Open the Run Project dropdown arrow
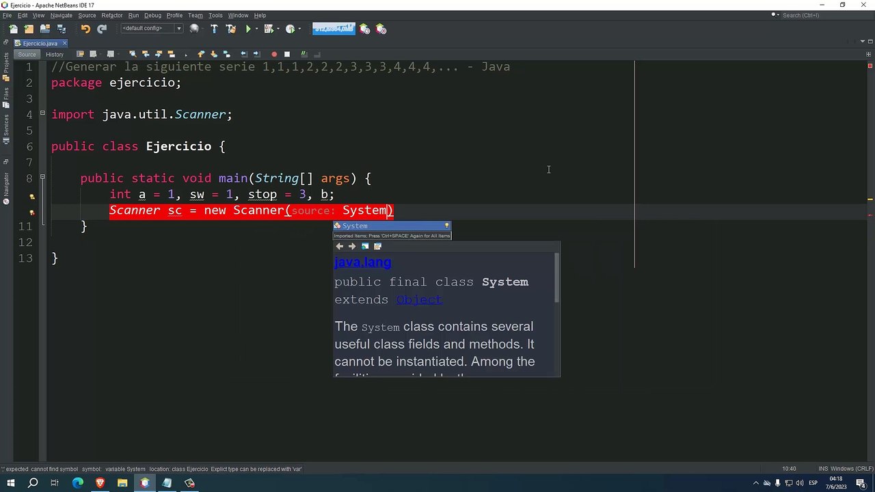 (256, 29)
